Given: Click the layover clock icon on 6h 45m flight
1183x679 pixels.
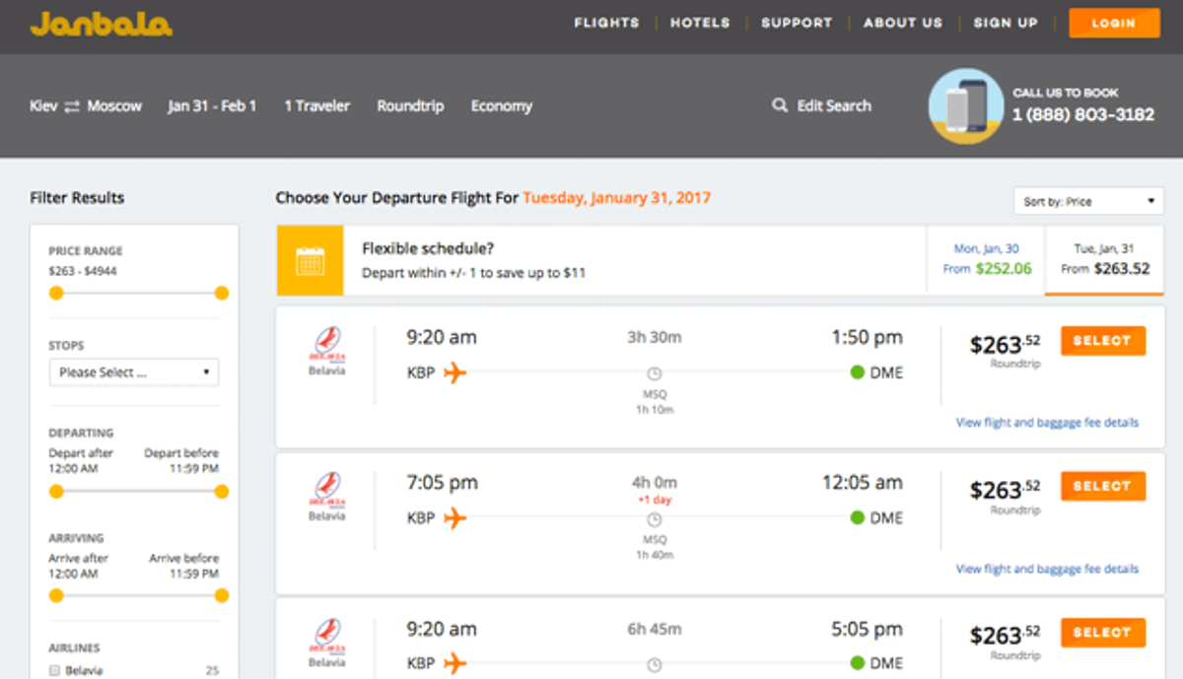Looking at the screenshot, I should tap(654, 663).
